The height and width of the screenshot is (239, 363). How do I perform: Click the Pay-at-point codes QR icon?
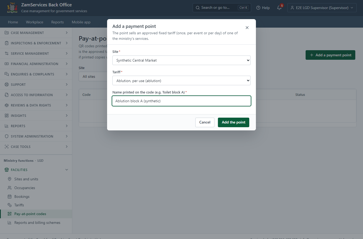10,214
